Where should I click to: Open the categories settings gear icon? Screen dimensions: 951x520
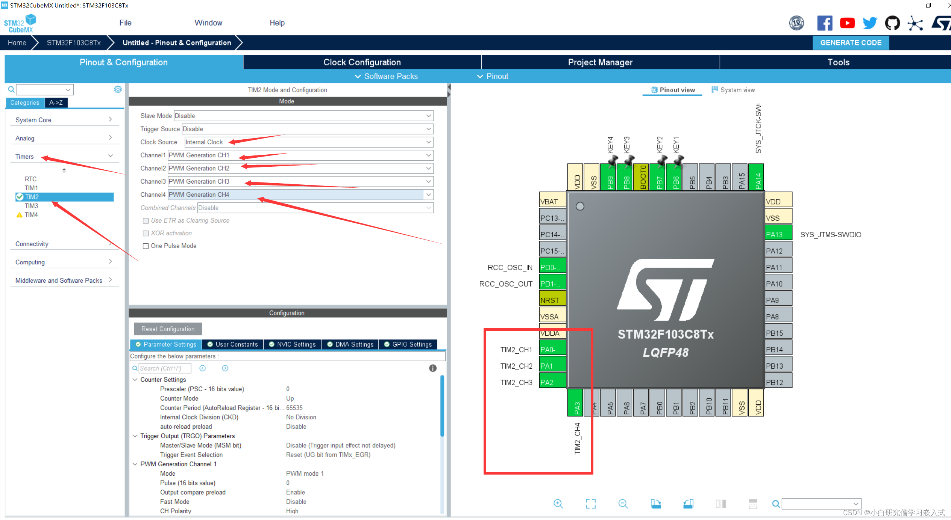[x=118, y=89]
